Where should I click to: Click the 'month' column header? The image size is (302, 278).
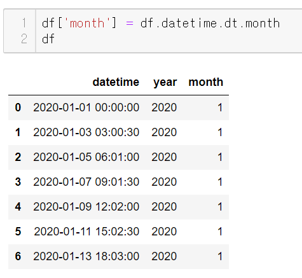[x=206, y=82]
